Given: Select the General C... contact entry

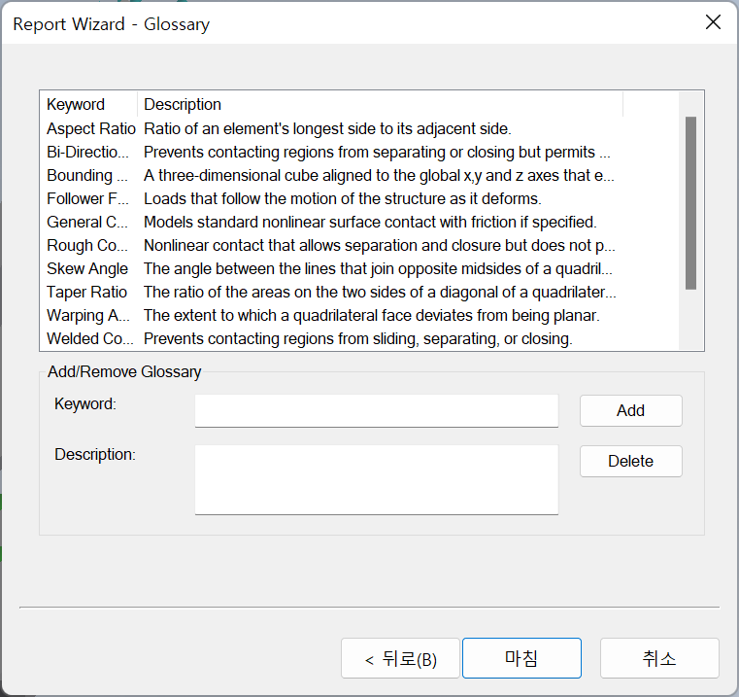Looking at the screenshot, I should [x=87, y=222].
